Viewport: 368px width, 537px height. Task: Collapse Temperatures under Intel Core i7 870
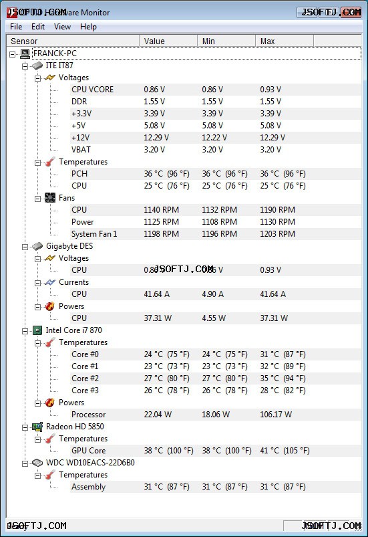point(37,343)
